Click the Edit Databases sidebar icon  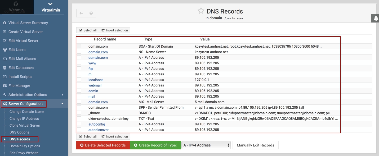(5, 68)
